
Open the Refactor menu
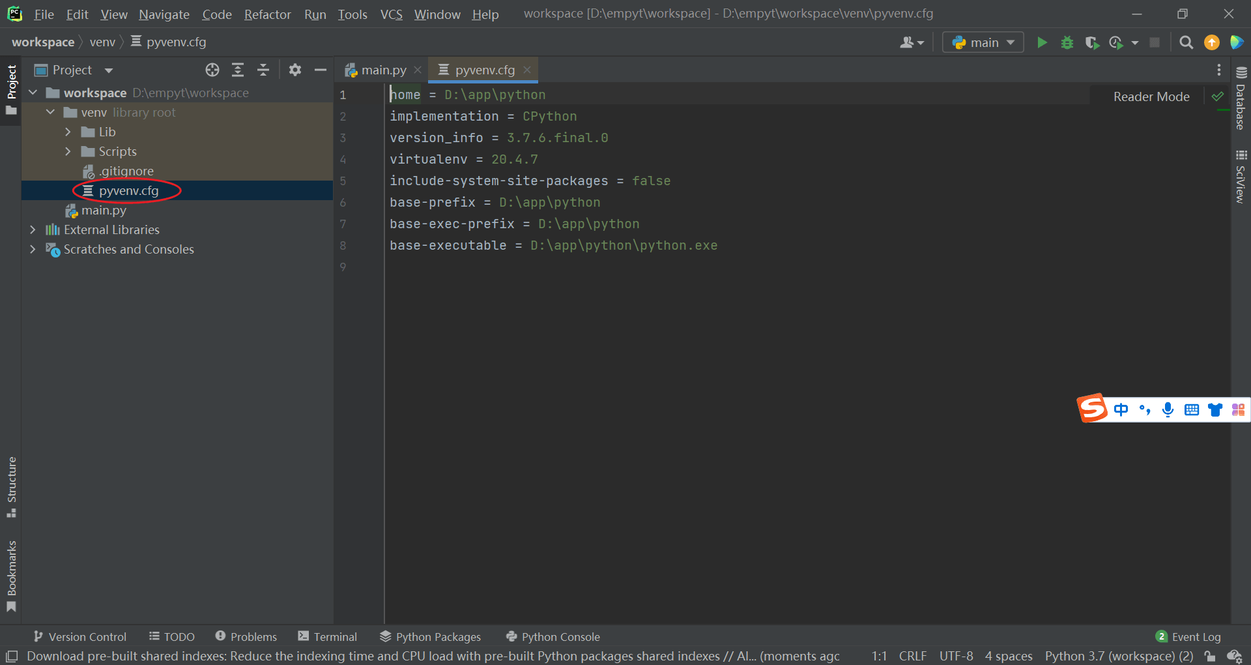click(267, 14)
